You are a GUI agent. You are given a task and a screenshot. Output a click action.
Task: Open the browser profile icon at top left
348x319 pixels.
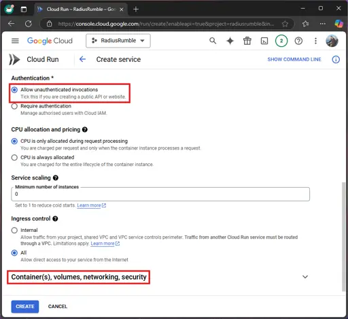point(9,9)
